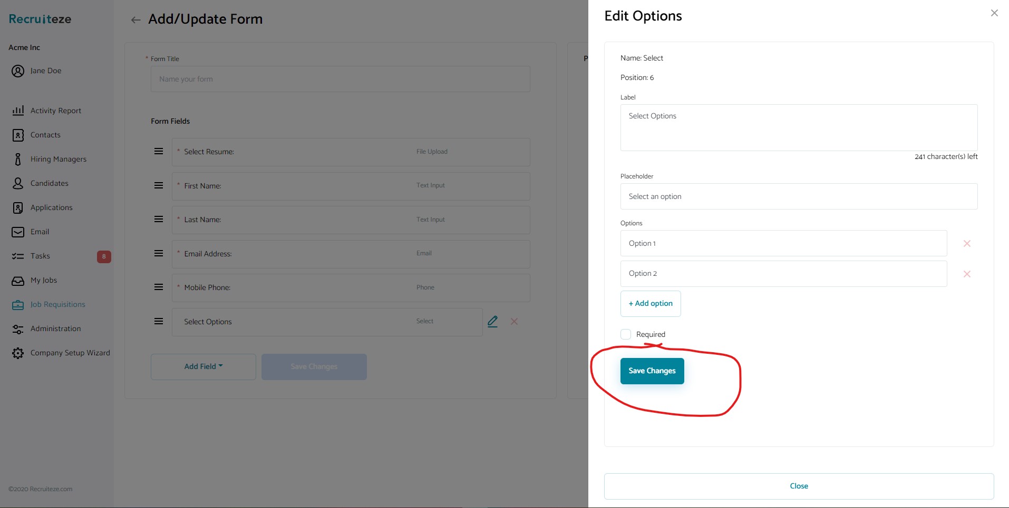Open Administration from the sidebar menu
The height and width of the screenshot is (508, 1009).
[18, 329]
